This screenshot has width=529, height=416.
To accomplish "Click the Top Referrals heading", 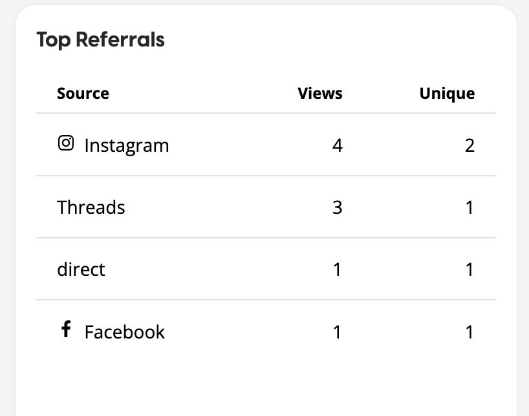I will (x=101, y=40).
